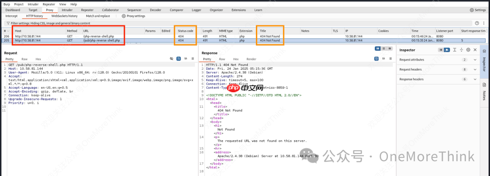This screenshot has width=490, height=176.
Task: Click the filter settings bar
Action: pyautogui.click(x=238, y=24)
